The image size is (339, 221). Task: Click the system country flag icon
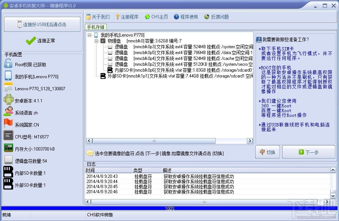pos(8,123)
